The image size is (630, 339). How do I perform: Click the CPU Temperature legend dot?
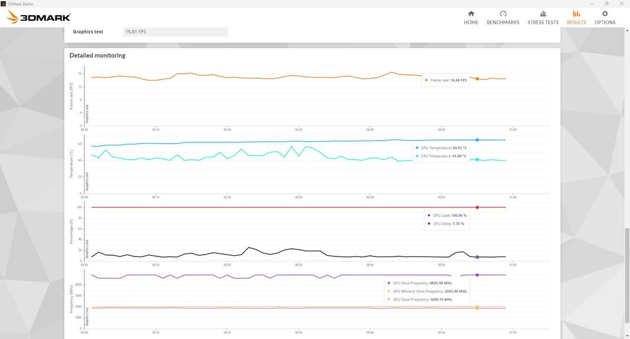tap(417, 156)
